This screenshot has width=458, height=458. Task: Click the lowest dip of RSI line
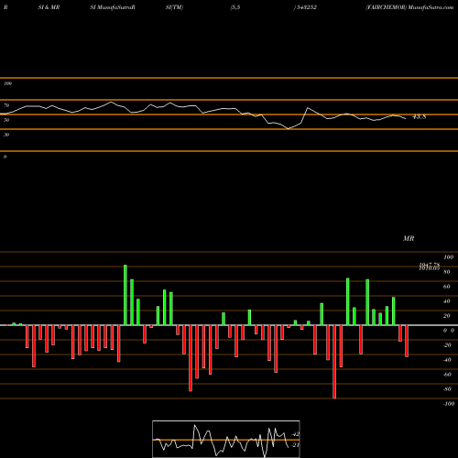coord(288,129)
